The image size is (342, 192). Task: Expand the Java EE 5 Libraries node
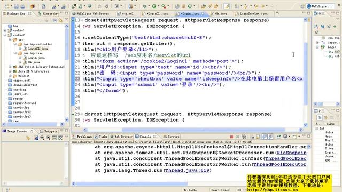(10, 71)
